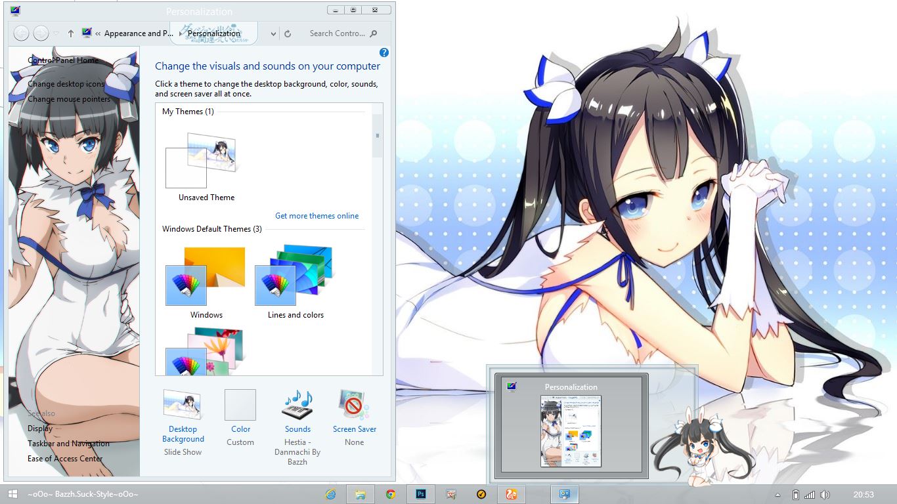The width and height of the screenshot is (897, 504).
Task: Click the themes list scrollbar thumb
Action: [377, 136]
